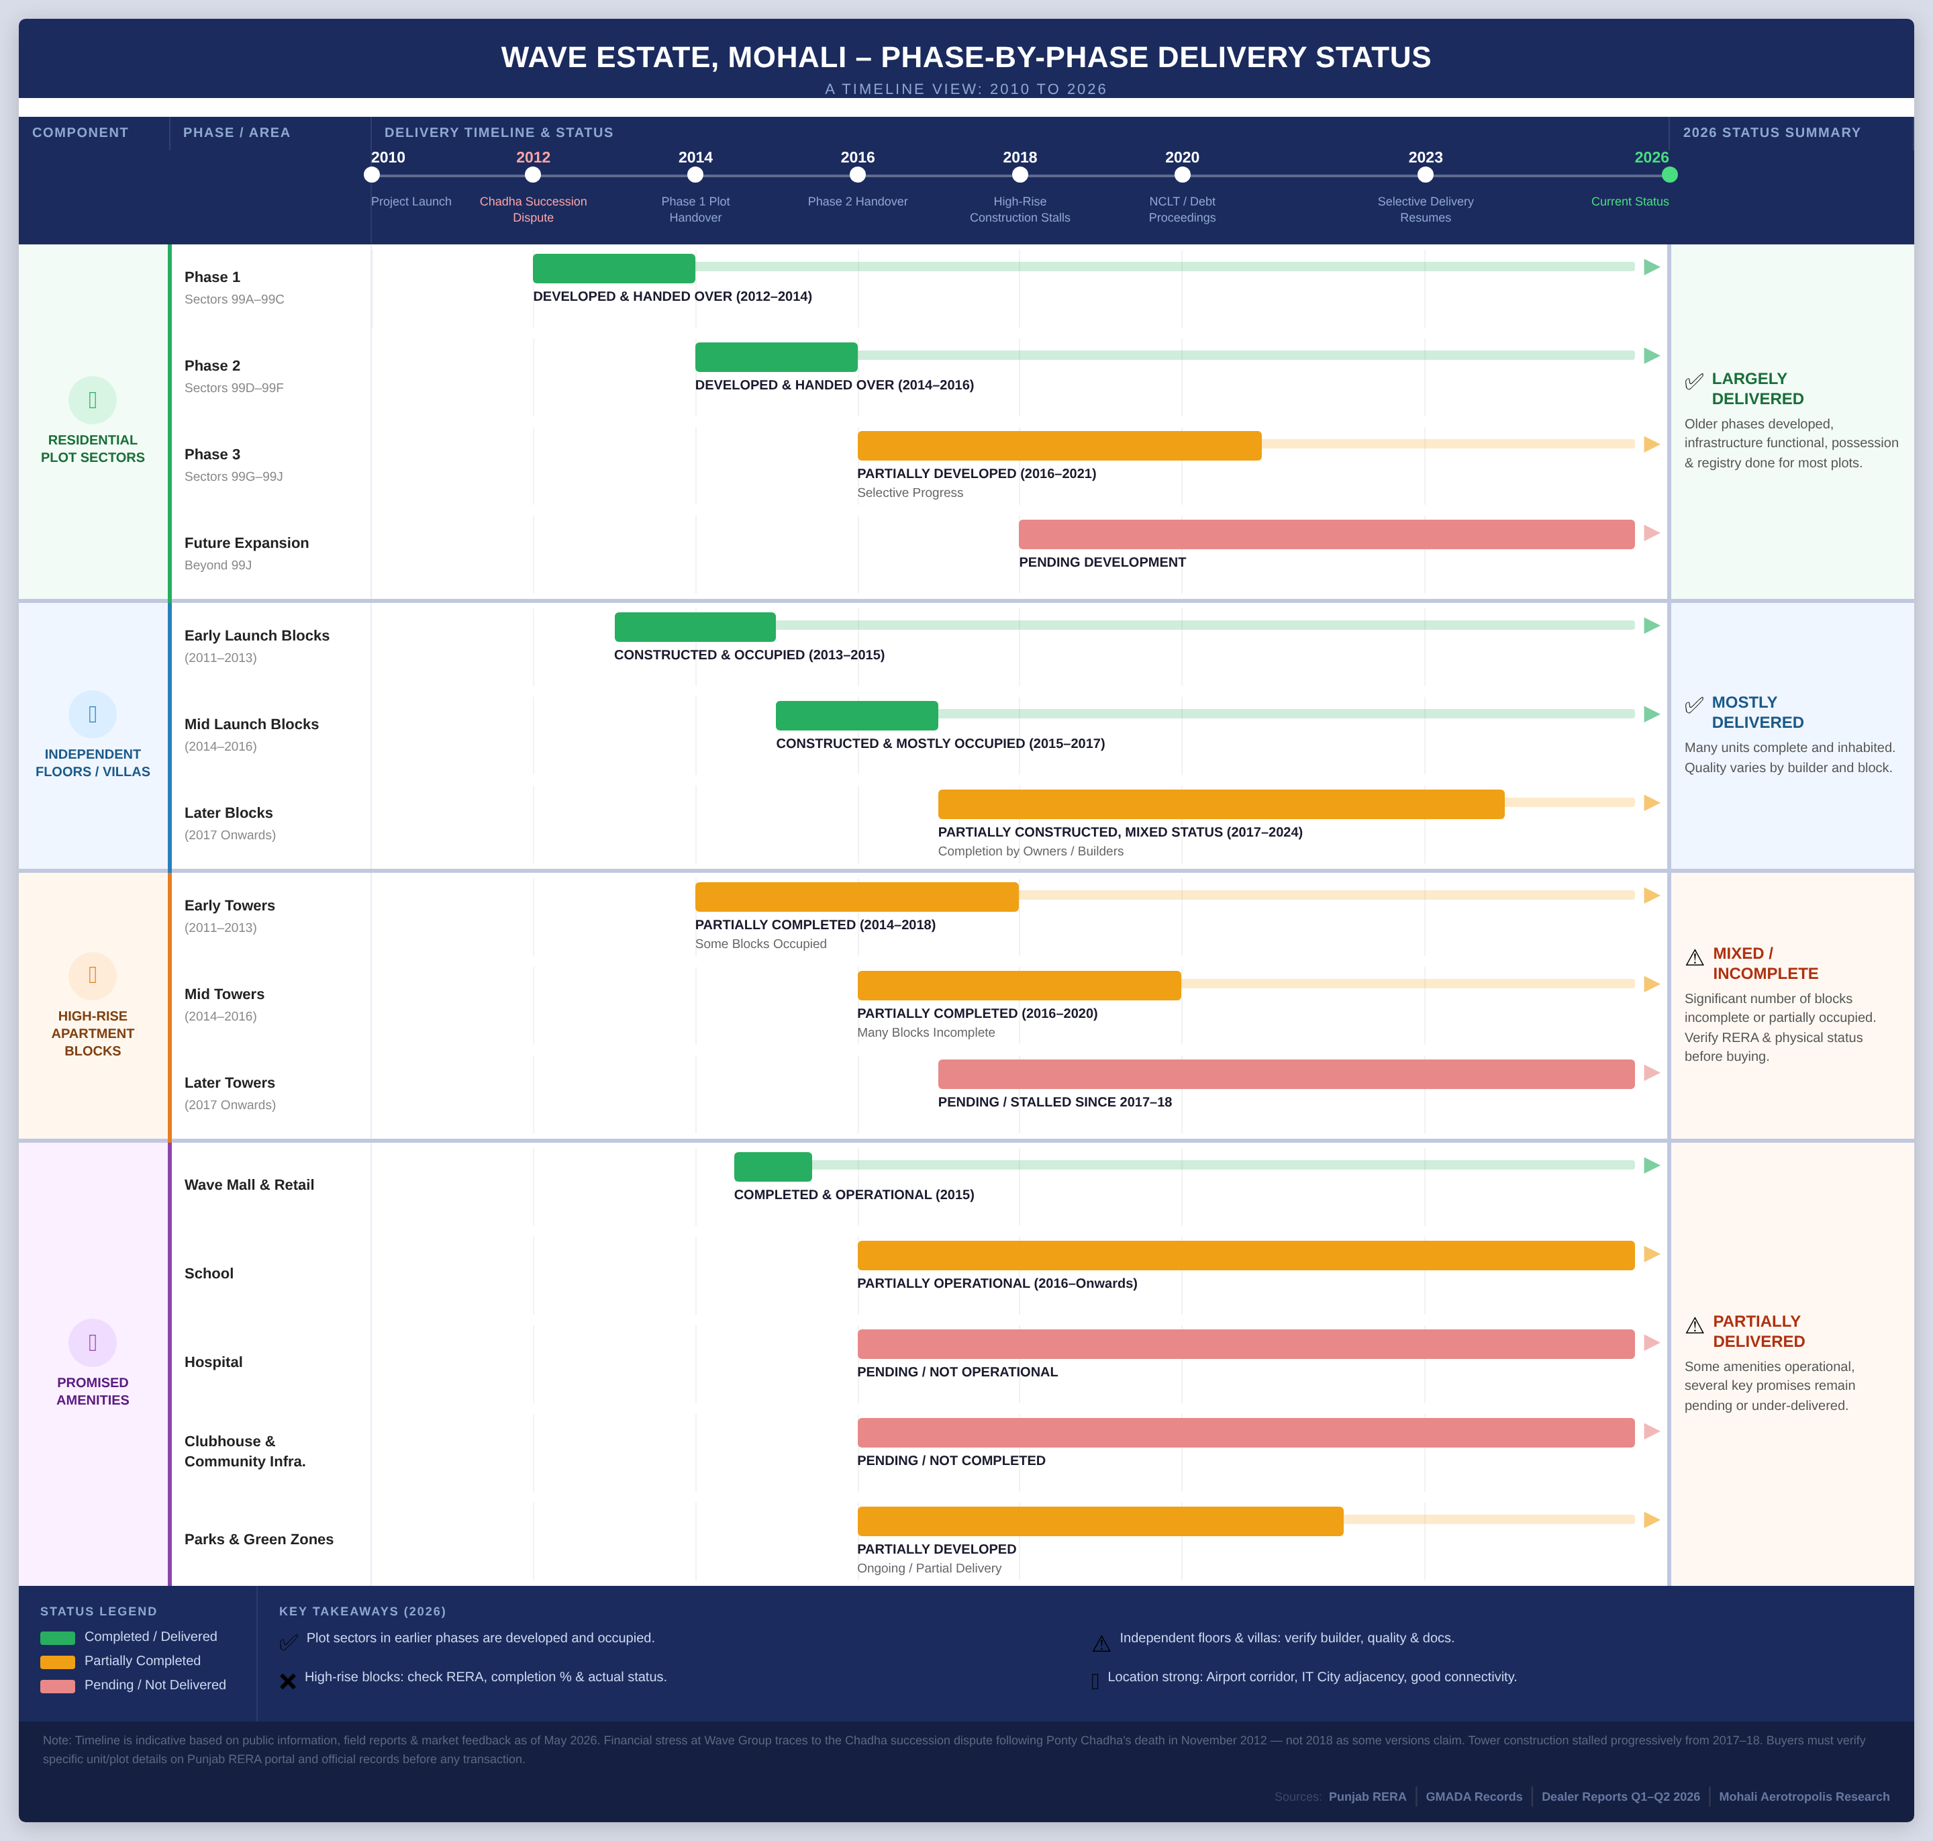Click the orange School partially operational bar
Image resolution: width=1933 pixels, height=1841 pixels.
tap(1246, 1255)
